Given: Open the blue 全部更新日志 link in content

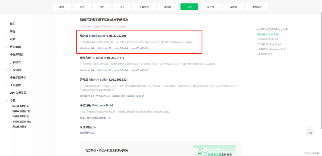Looking at the screenshot, I should point(87,133).
